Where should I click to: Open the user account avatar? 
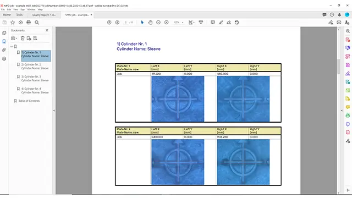click(x=347, y=15)
